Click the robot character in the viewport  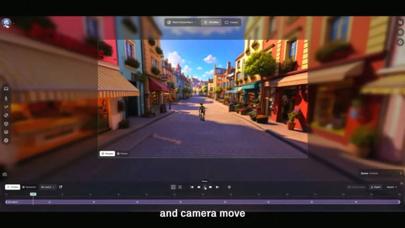click(x=202, y=111)
